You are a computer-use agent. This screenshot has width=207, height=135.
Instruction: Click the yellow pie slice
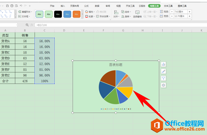coord(126,92)
